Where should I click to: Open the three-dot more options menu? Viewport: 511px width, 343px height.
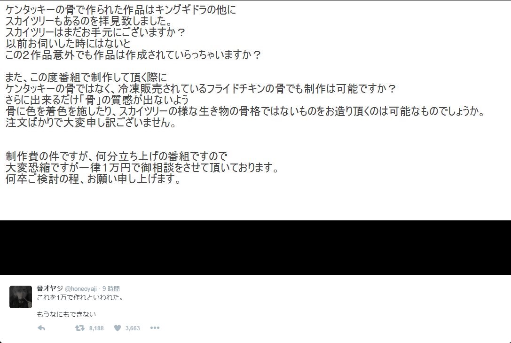[155, 327]
